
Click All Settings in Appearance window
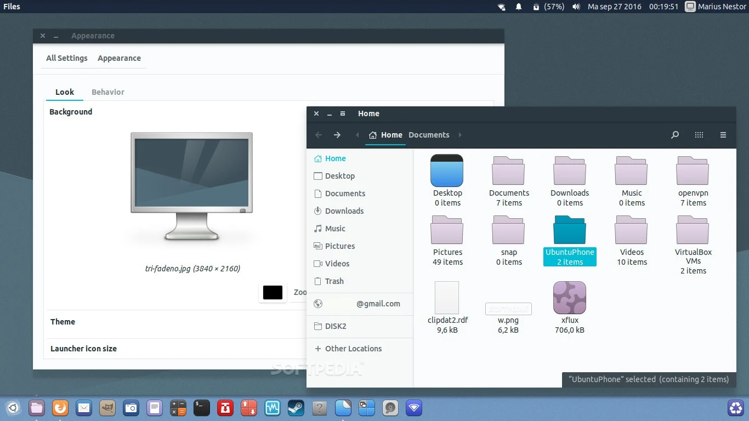tap(67, 58)
